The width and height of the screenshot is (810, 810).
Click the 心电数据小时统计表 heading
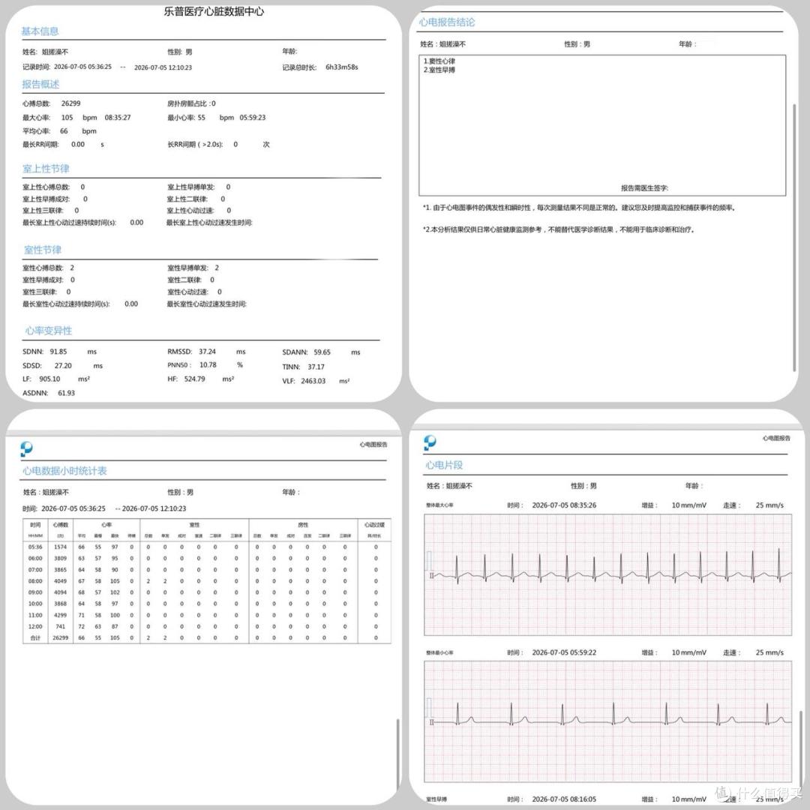(x=64, y=470)
